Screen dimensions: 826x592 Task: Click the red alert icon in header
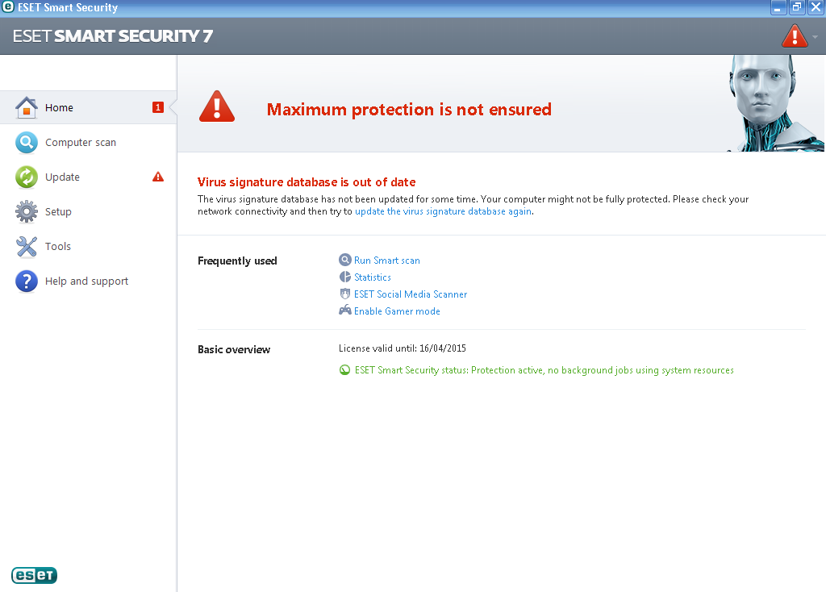click(795, 36)
